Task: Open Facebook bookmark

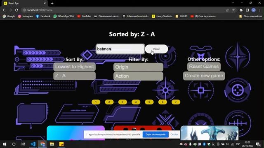Action: click(x=43, y=16)
